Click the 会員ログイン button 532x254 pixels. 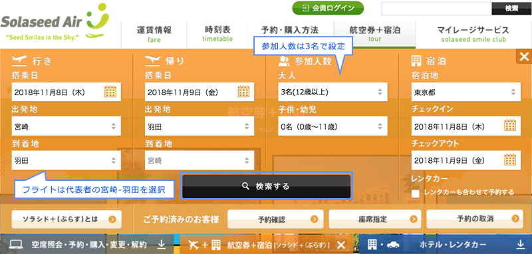(328, 8)
